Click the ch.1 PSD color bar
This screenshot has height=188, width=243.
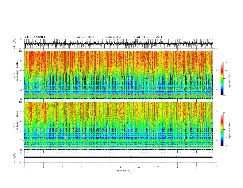(222, 79)
